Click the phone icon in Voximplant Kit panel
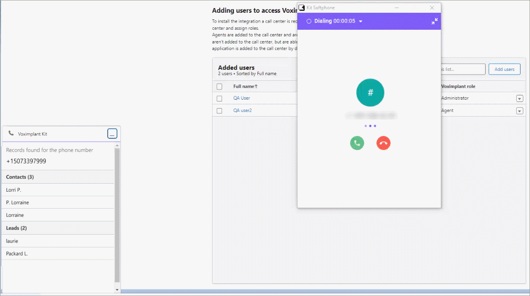The image size is (530, 296). coord(11,134)
